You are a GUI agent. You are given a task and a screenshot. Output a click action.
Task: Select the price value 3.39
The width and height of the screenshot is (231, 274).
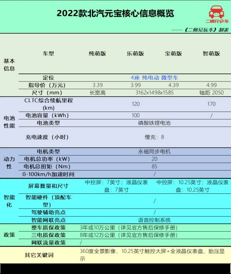pos(97,85)
